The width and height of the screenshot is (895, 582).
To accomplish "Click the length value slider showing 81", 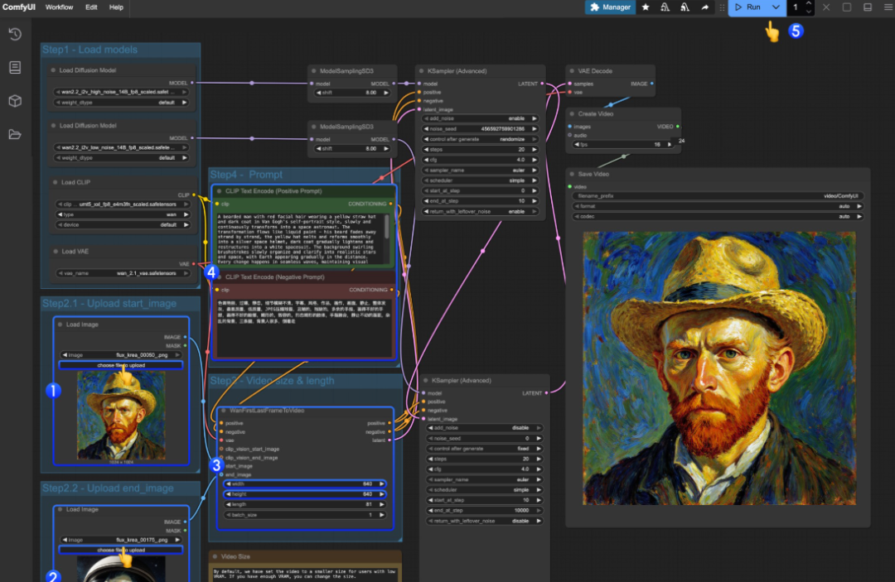I will click(x=304, y=504).
